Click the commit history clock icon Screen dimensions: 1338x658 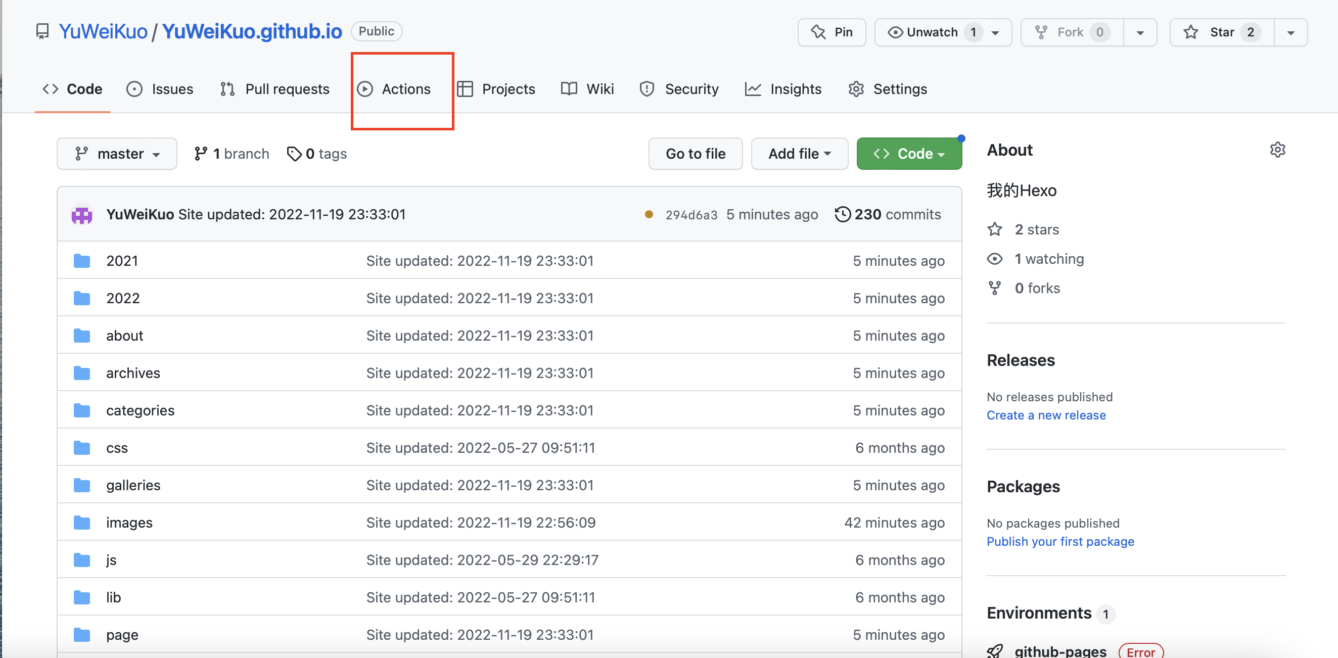(x=842, y=214)
